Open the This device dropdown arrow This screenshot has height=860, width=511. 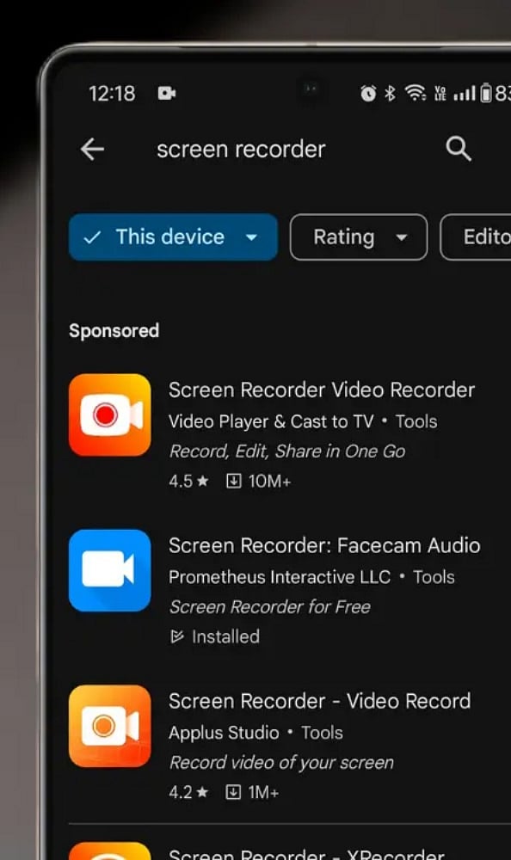pos(251,237)
